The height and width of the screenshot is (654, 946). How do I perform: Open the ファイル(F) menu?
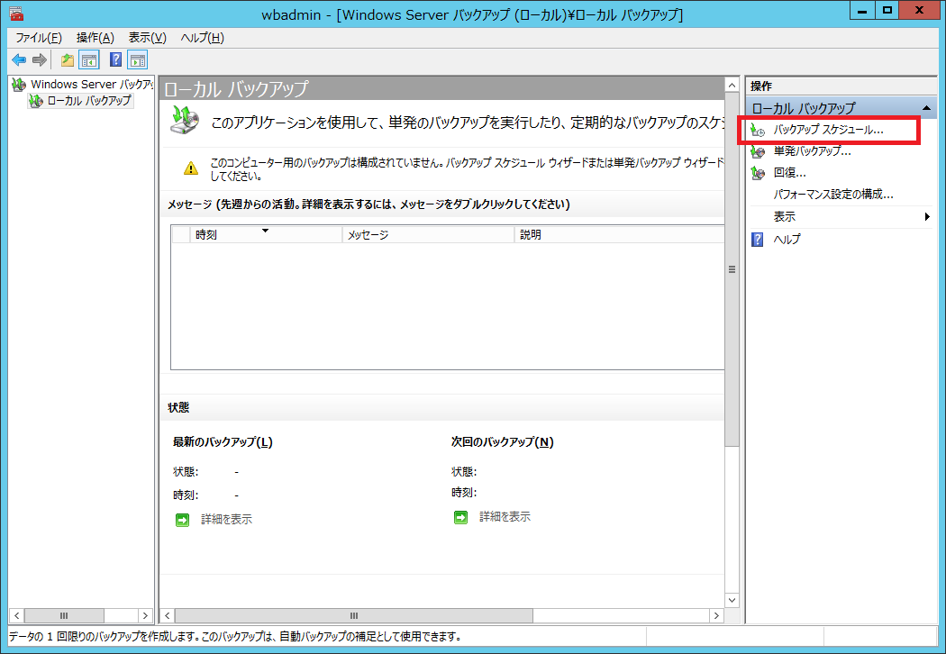click(x=39, y=38)
